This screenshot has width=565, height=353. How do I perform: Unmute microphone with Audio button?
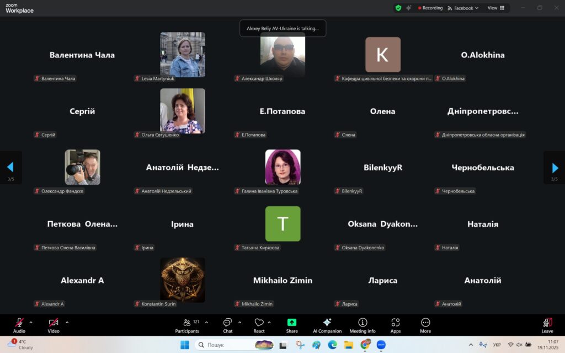(x=19, y=325)
